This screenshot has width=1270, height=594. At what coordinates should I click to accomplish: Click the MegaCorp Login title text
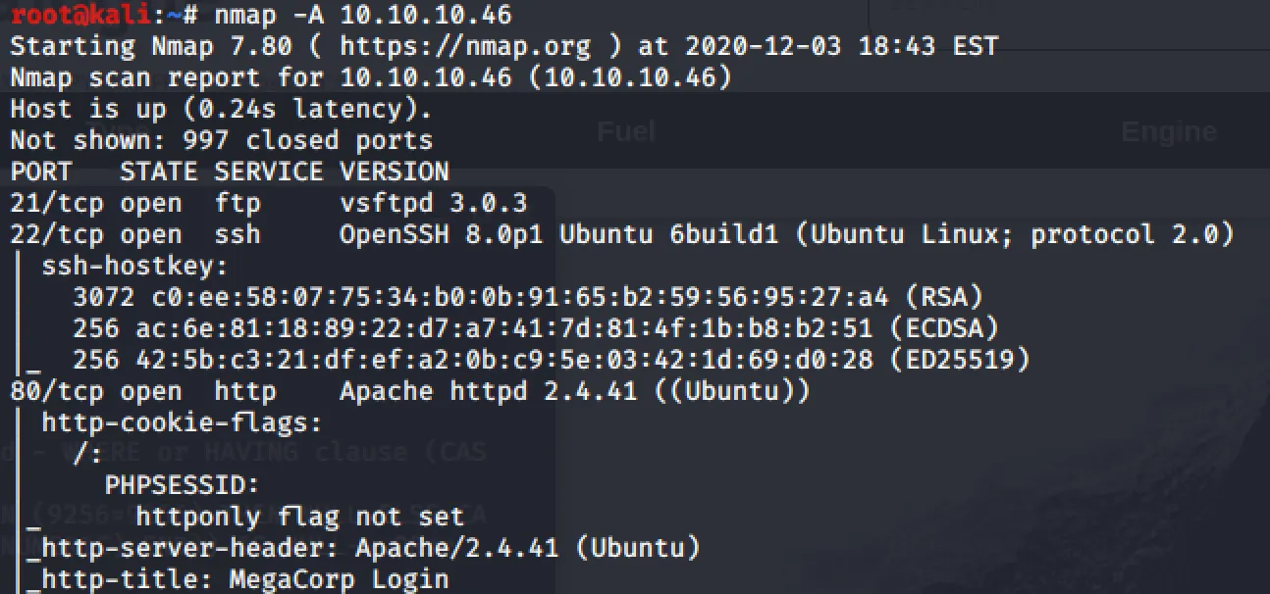point(339,579)
